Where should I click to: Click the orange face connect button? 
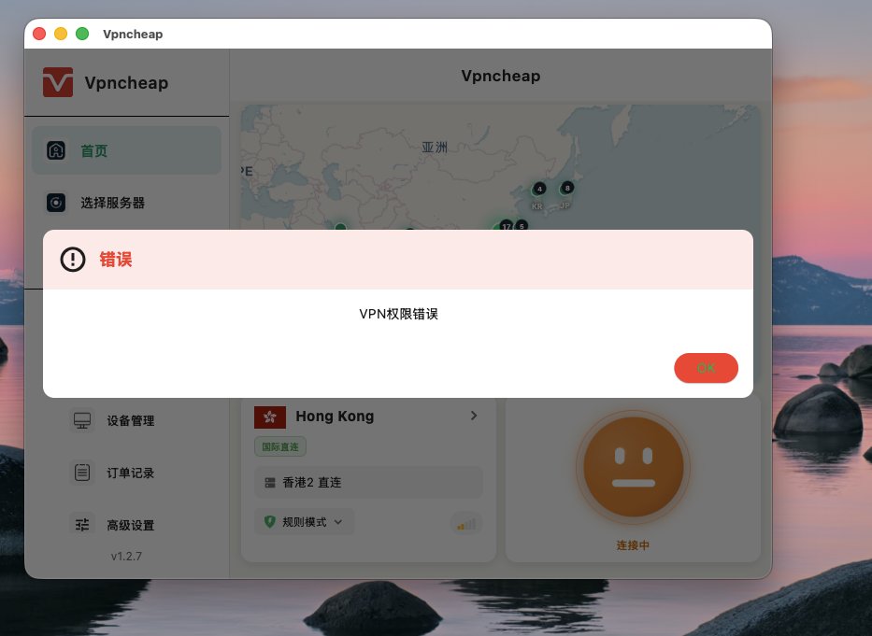[x=634, y=467]
